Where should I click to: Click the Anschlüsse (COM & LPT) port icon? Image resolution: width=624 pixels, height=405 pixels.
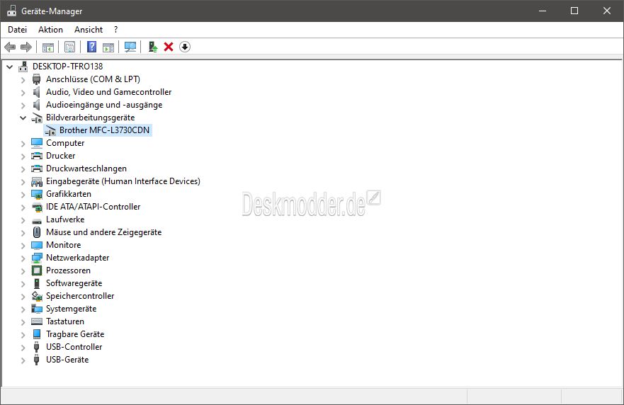[37, 79]
